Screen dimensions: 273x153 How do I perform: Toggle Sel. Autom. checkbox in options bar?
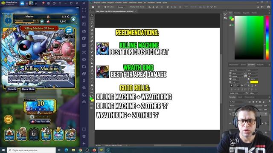pyautogui.click(x=105, y=7)
